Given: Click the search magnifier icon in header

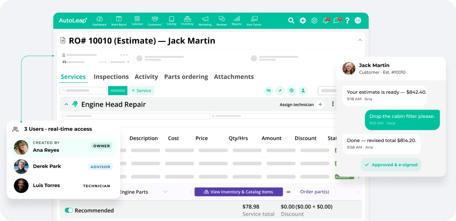Looking at the screenshot, I should point(291,21).
